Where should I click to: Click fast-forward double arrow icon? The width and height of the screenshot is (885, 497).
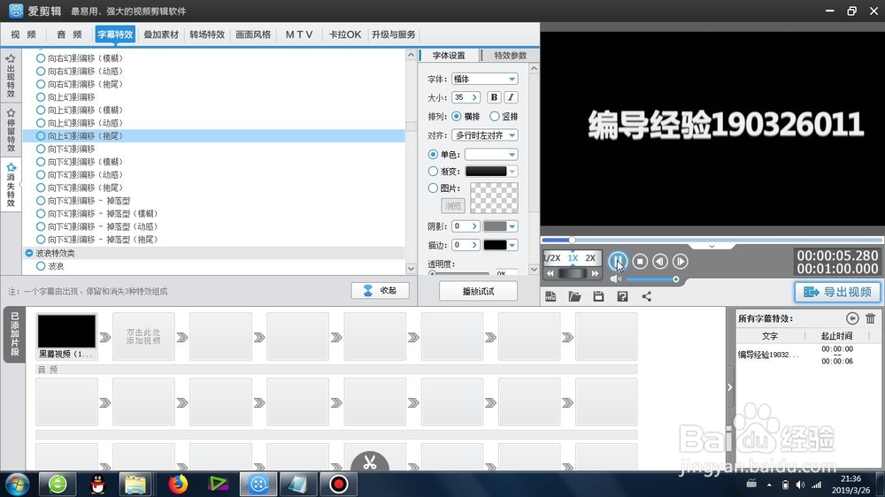pos(595,273)
